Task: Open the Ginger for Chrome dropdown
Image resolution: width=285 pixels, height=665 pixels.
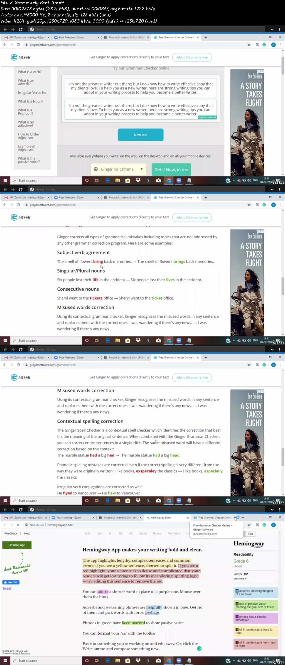Action: (x=141, y=169)
